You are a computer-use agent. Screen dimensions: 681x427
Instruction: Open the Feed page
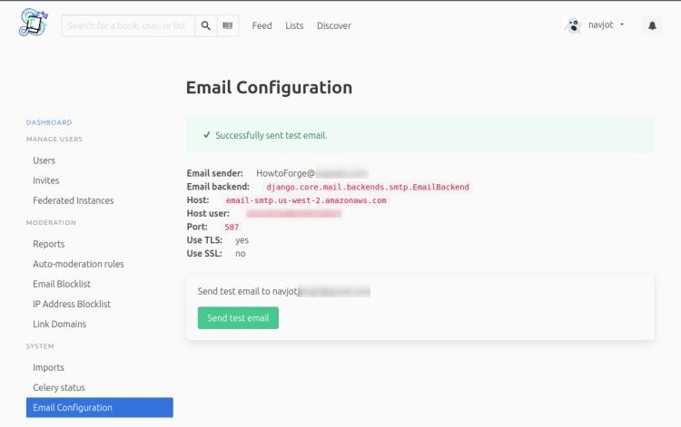262,25
